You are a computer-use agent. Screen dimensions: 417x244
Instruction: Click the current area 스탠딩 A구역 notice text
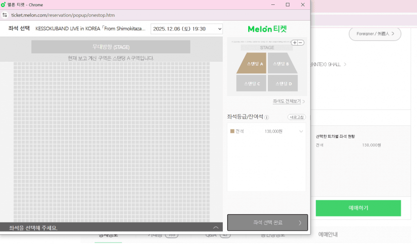point(111,58)
